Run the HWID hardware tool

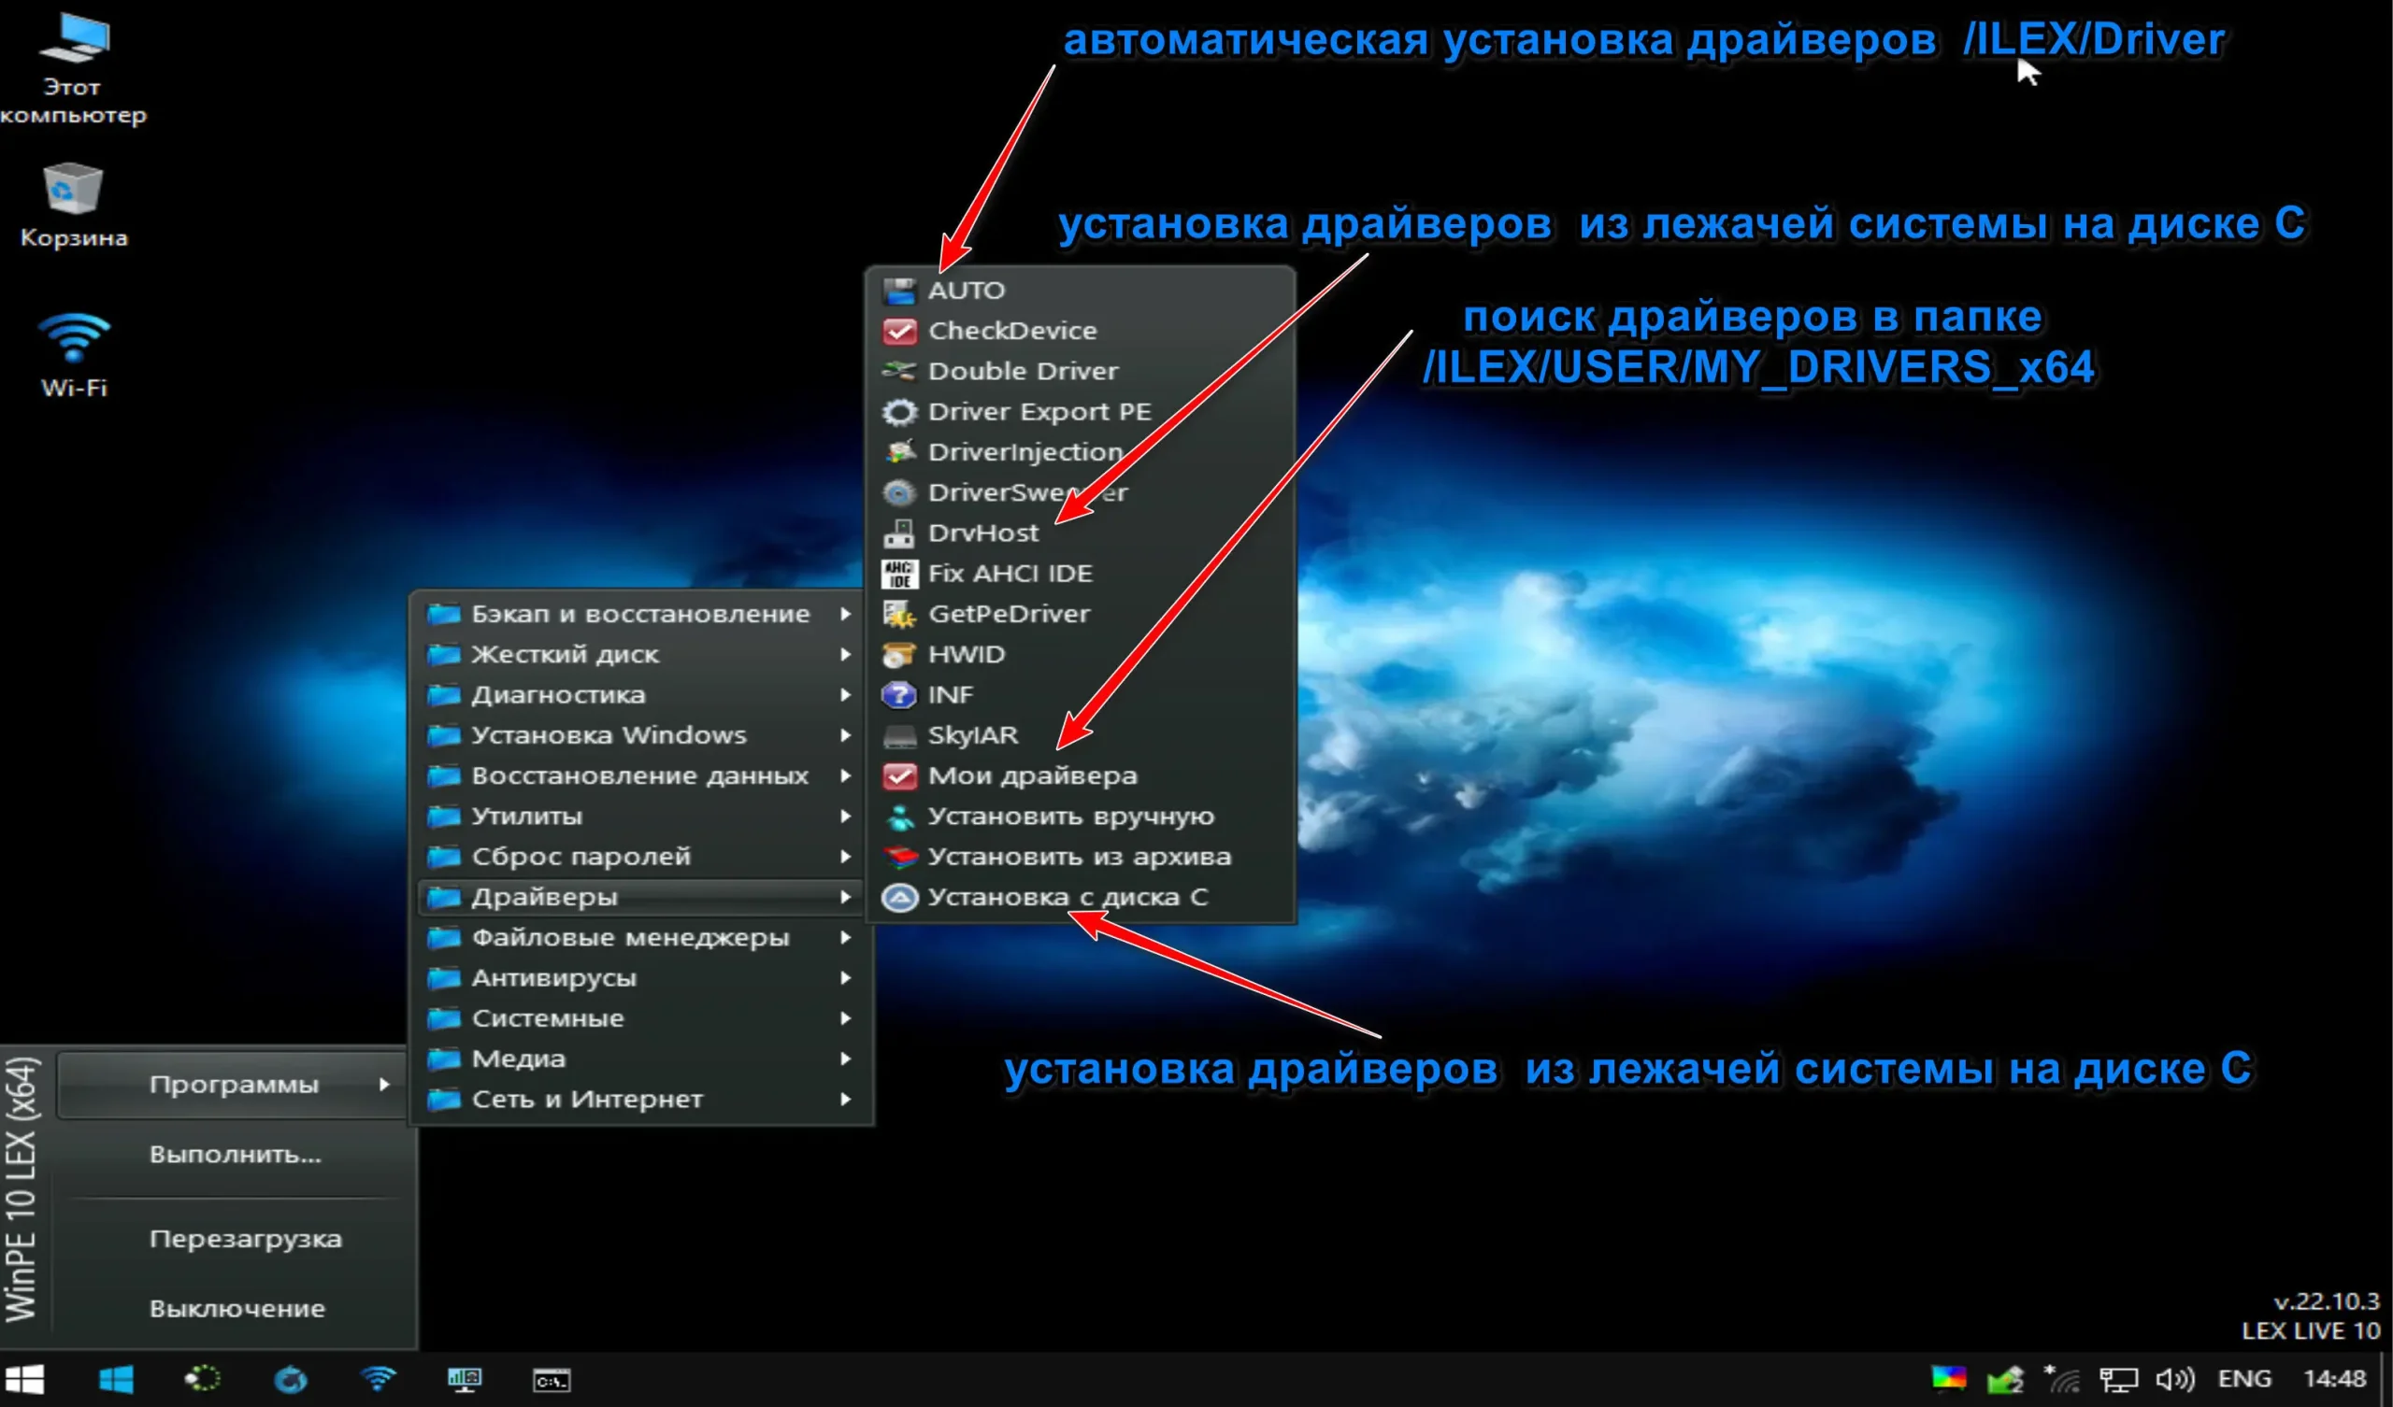[967, 654]
